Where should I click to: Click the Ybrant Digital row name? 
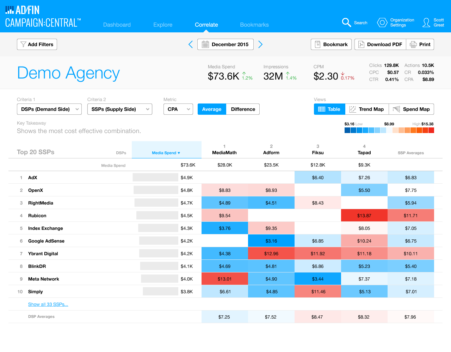(43, 253)
